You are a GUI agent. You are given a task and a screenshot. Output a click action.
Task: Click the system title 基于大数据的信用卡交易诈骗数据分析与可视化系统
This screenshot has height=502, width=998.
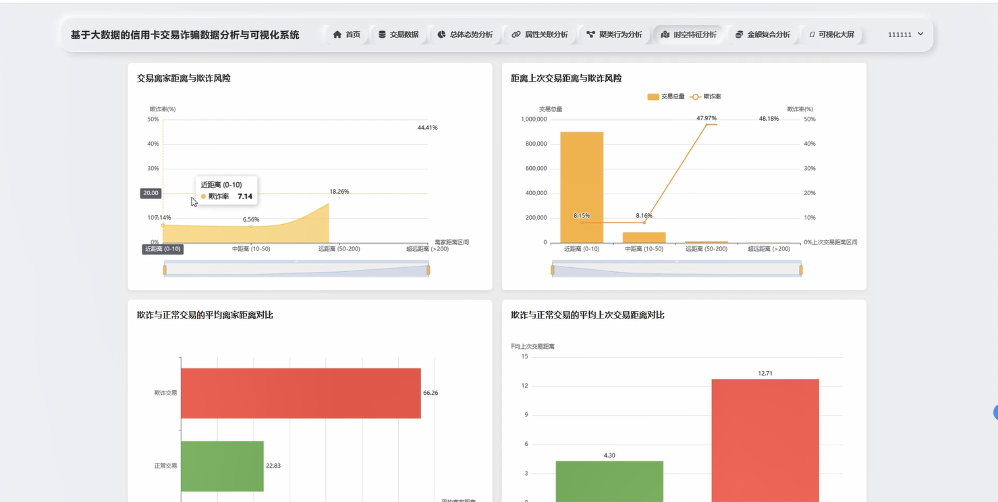point(185,35)
